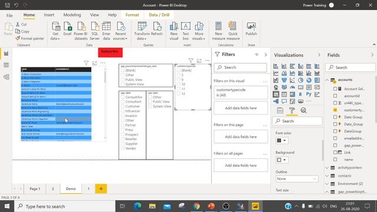Search in the Filters pane
Image resolution: width=377 pixels, height=212 pixels.
(240, 68)
